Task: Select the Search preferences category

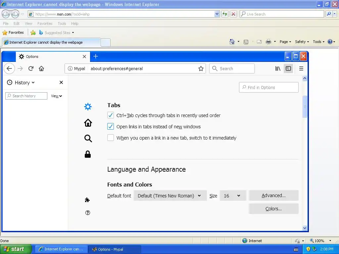Action: (88, 138)
